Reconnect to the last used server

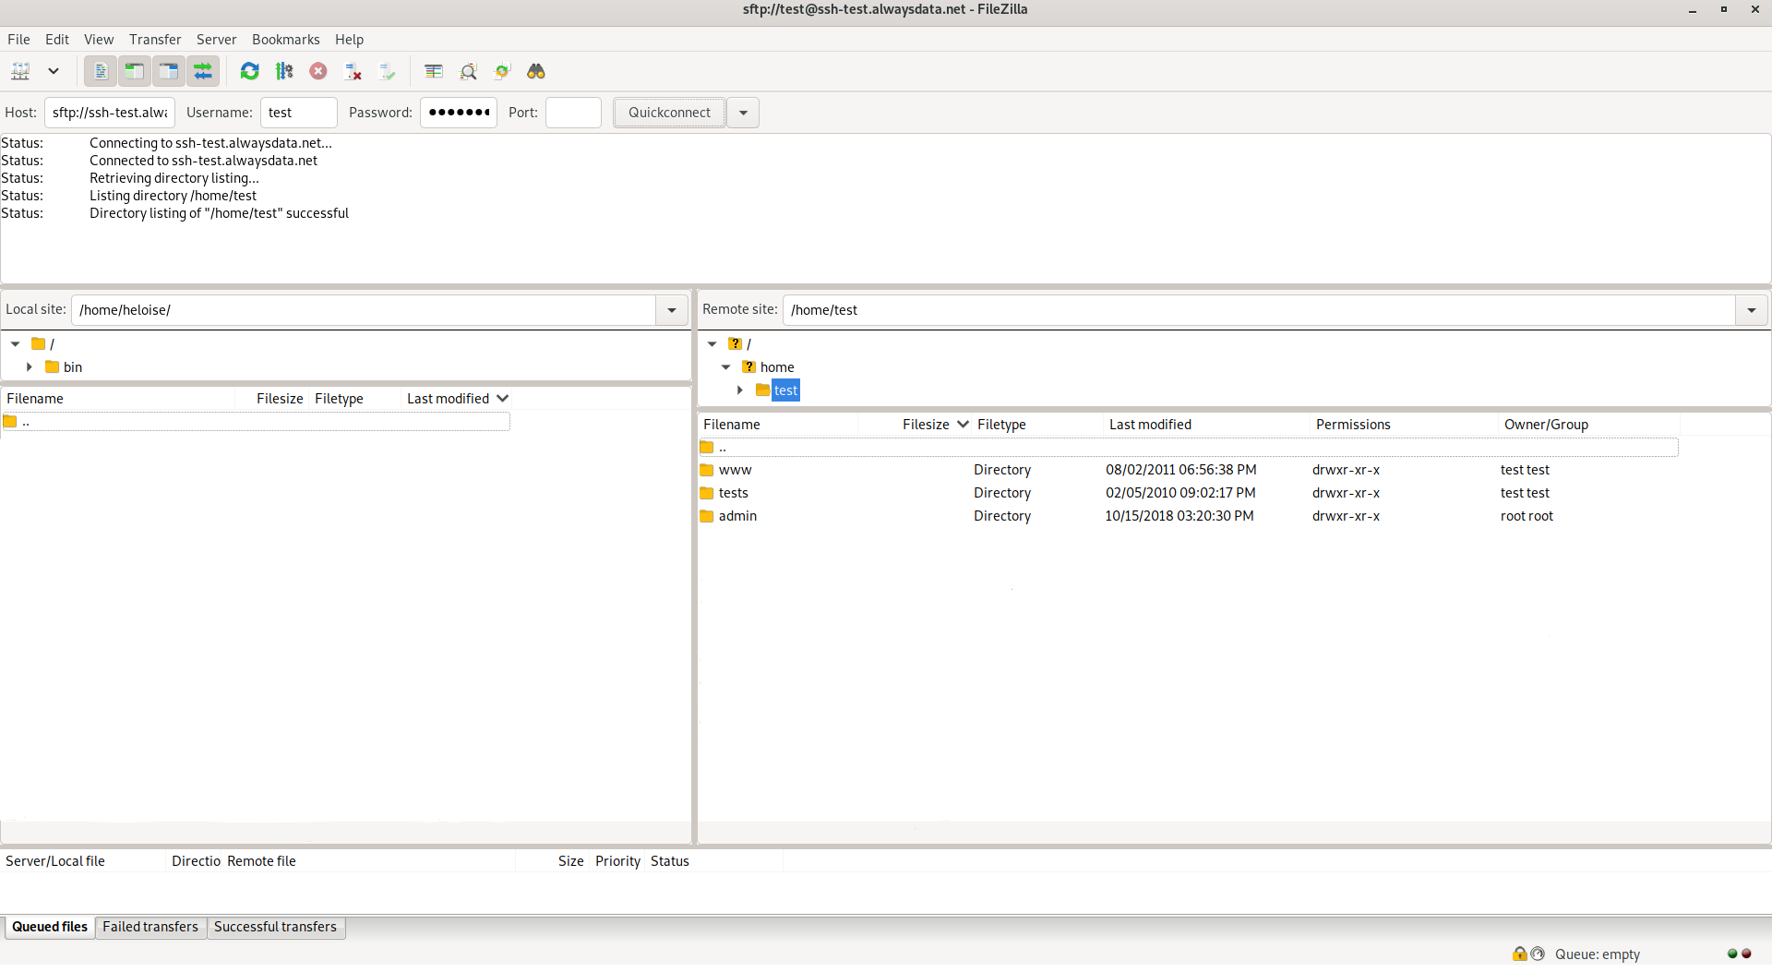point(386,71)
